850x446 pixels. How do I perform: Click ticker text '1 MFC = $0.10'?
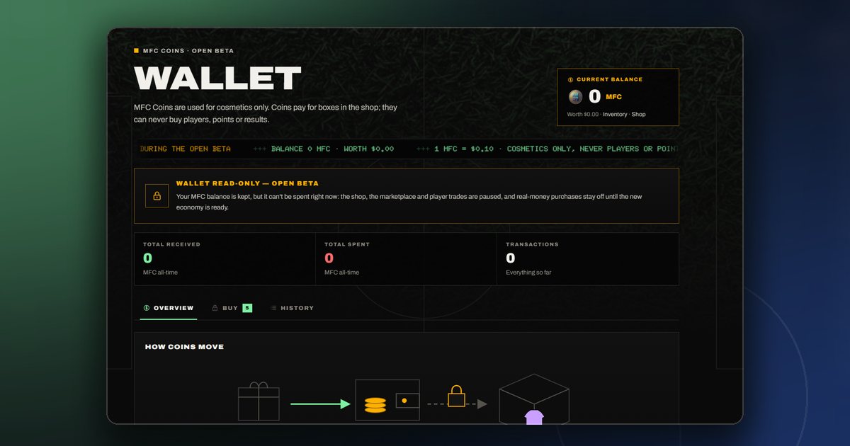coord(464,149)
